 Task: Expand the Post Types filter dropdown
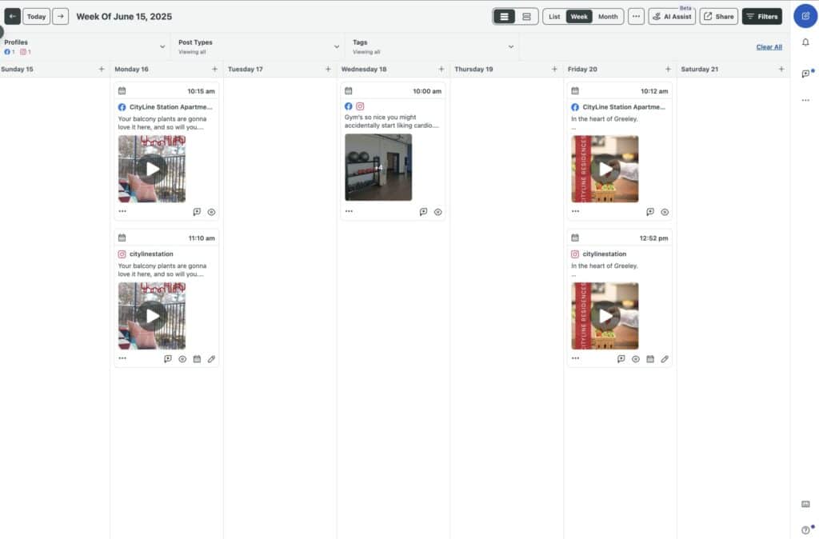pyautogui.click(x=258, y=46)
